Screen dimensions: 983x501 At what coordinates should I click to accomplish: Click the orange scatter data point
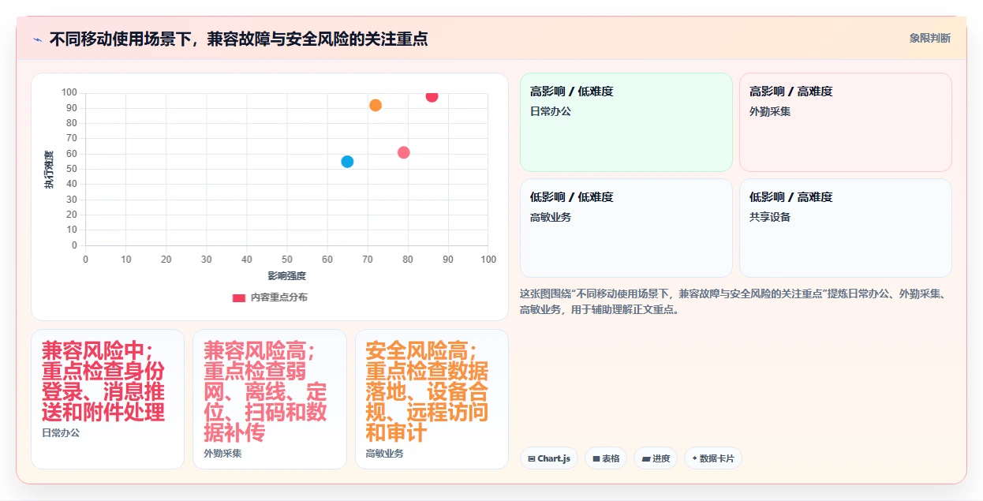(x=376, y=105)
